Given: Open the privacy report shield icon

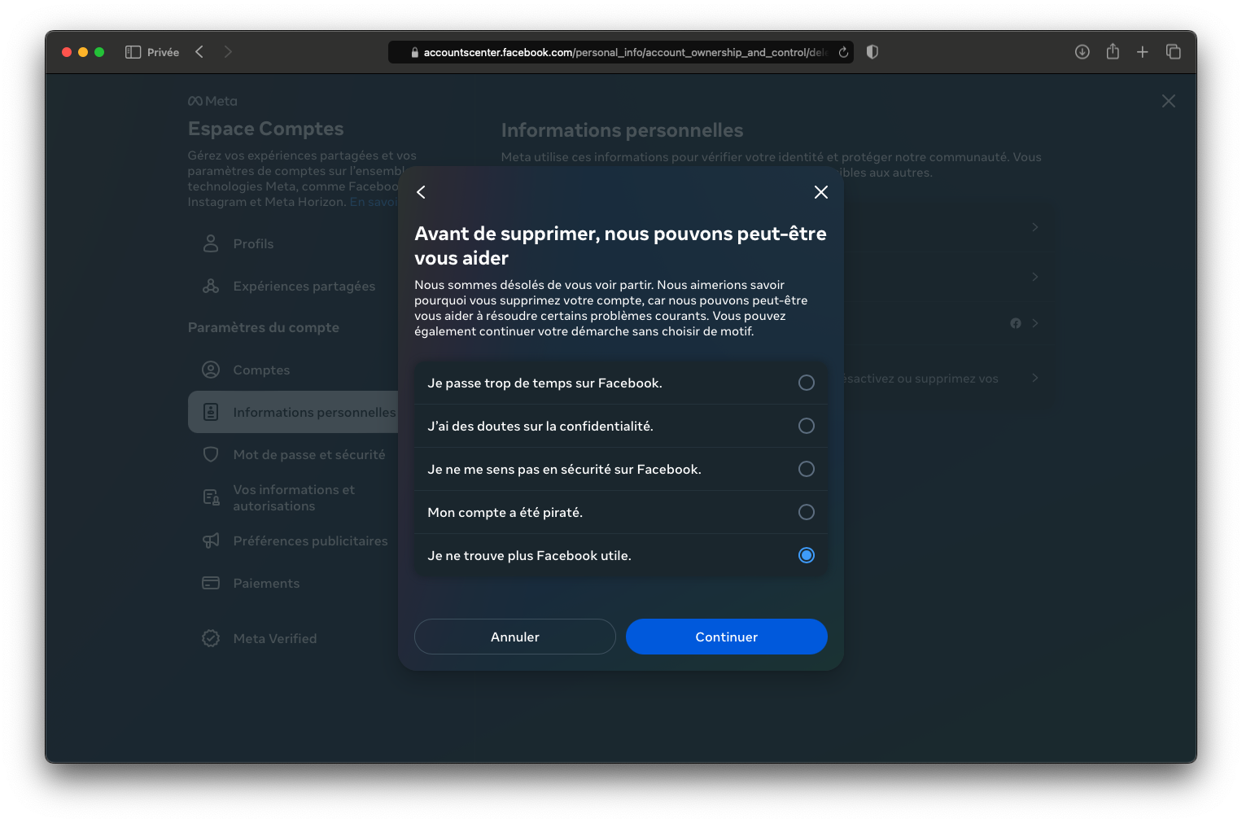Looking at the screenshot, I should pos(872,52).
